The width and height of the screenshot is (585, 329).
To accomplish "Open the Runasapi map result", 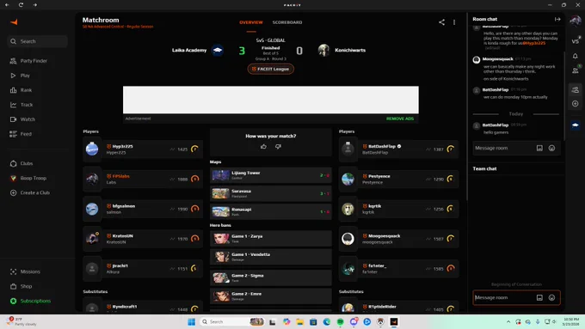I will tap(271, 211).
